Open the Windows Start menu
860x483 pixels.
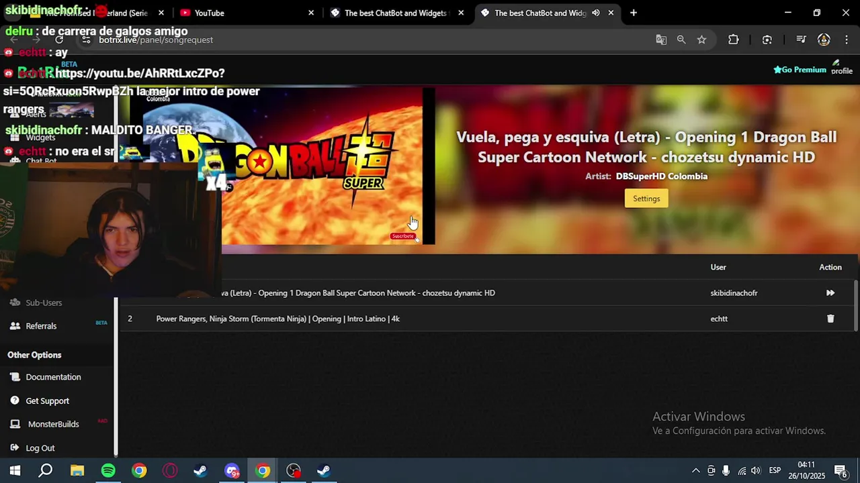point(15,471)
